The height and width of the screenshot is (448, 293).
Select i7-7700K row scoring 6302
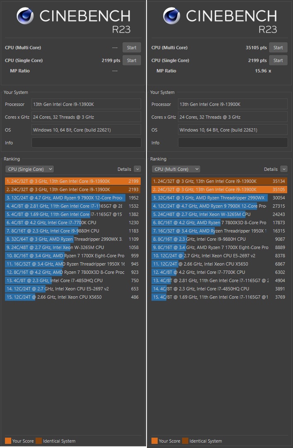pos(219,272)
